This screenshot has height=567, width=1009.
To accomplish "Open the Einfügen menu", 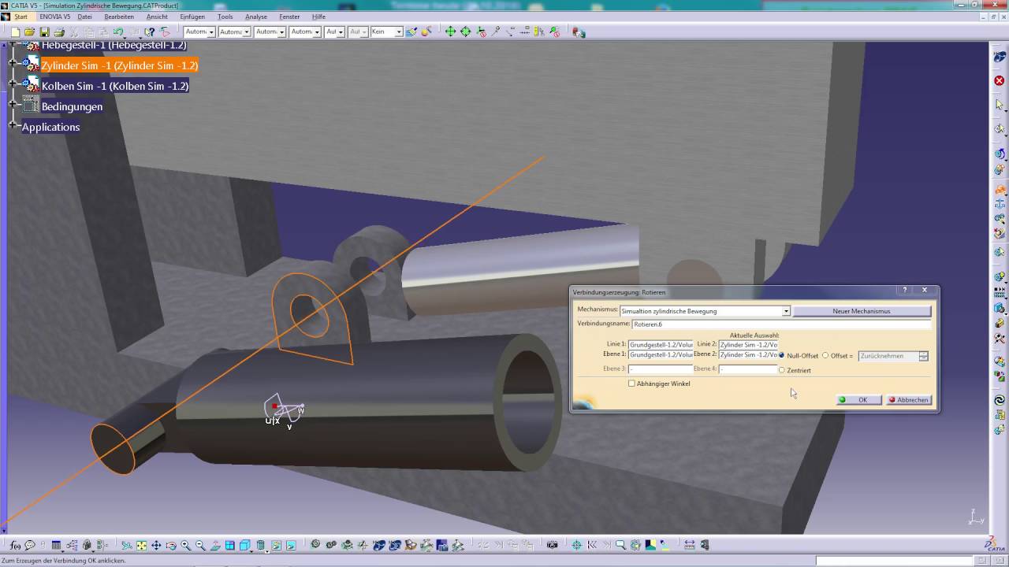I will pos(192,17).
